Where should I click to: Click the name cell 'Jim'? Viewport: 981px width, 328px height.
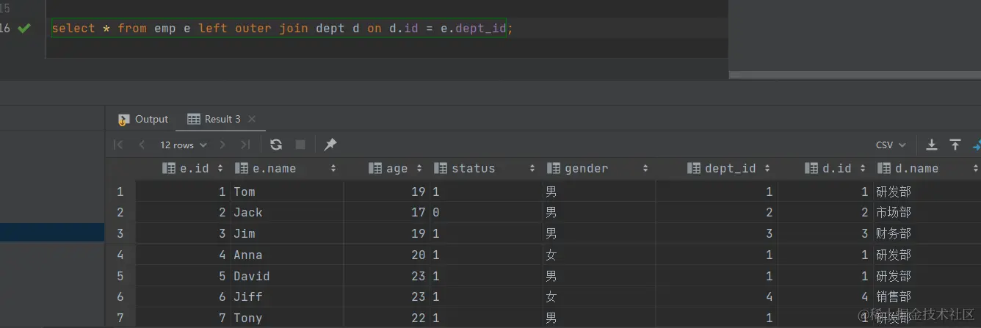(x=287, y=233)
